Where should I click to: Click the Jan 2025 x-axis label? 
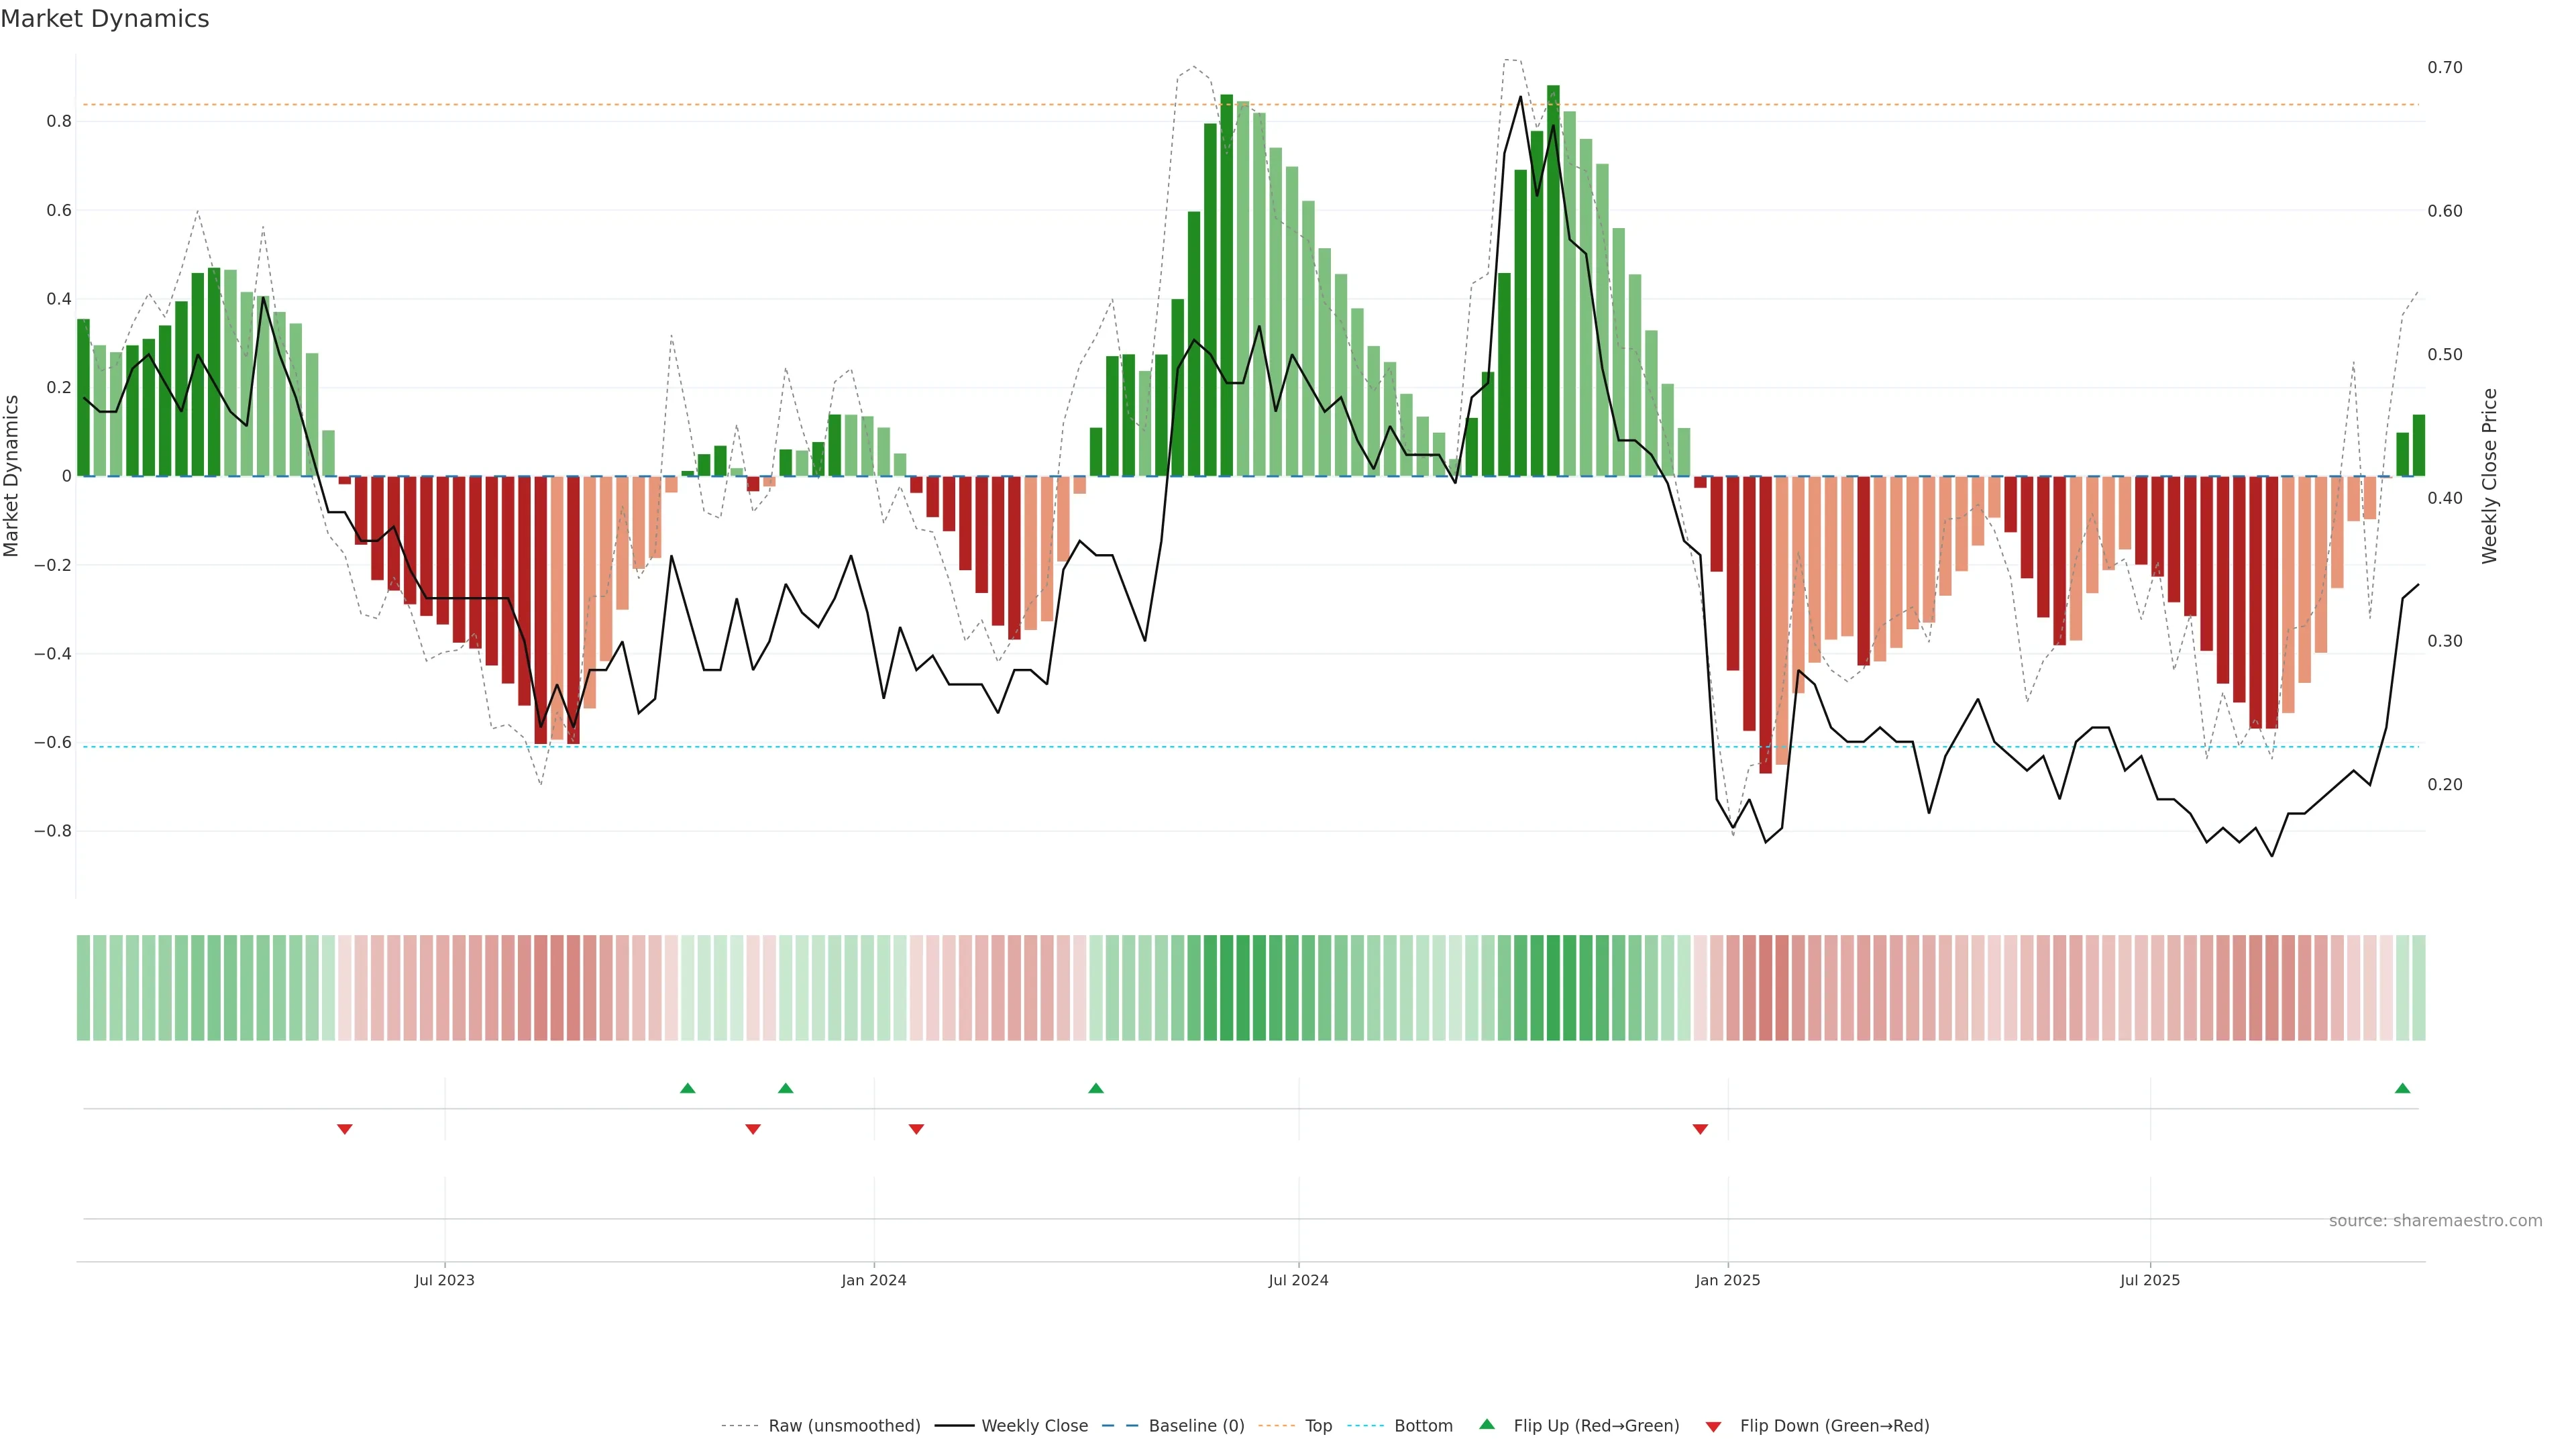click(x=1727, y=1280)
